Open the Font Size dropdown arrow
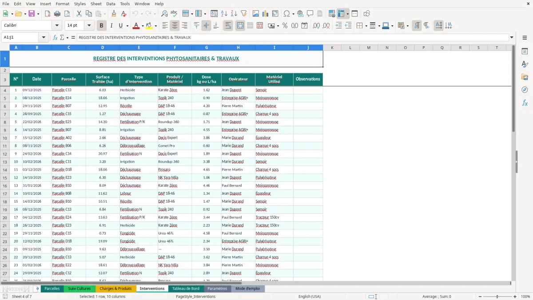 [x=89, y=26]
